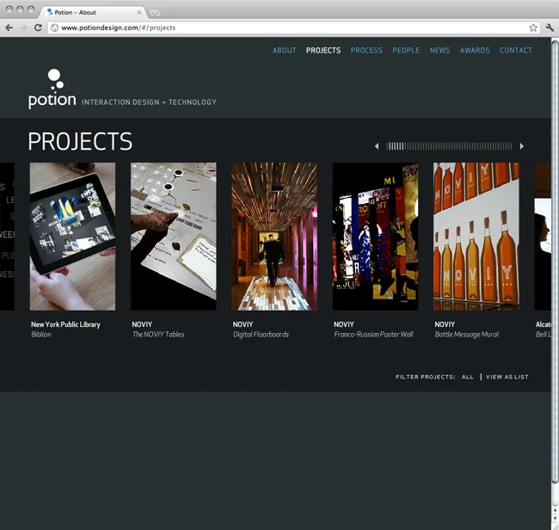
Task: Open the Biblion iPad thumbnail
Action: coord(72,237)
